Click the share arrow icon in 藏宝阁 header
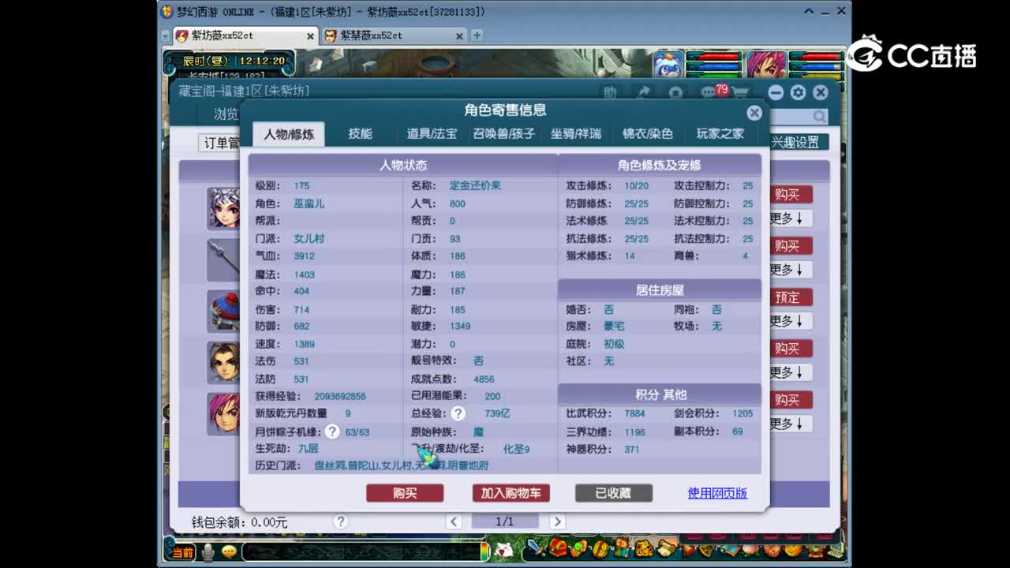This screenshot has width=1010, height=568. tap(643, 93)
